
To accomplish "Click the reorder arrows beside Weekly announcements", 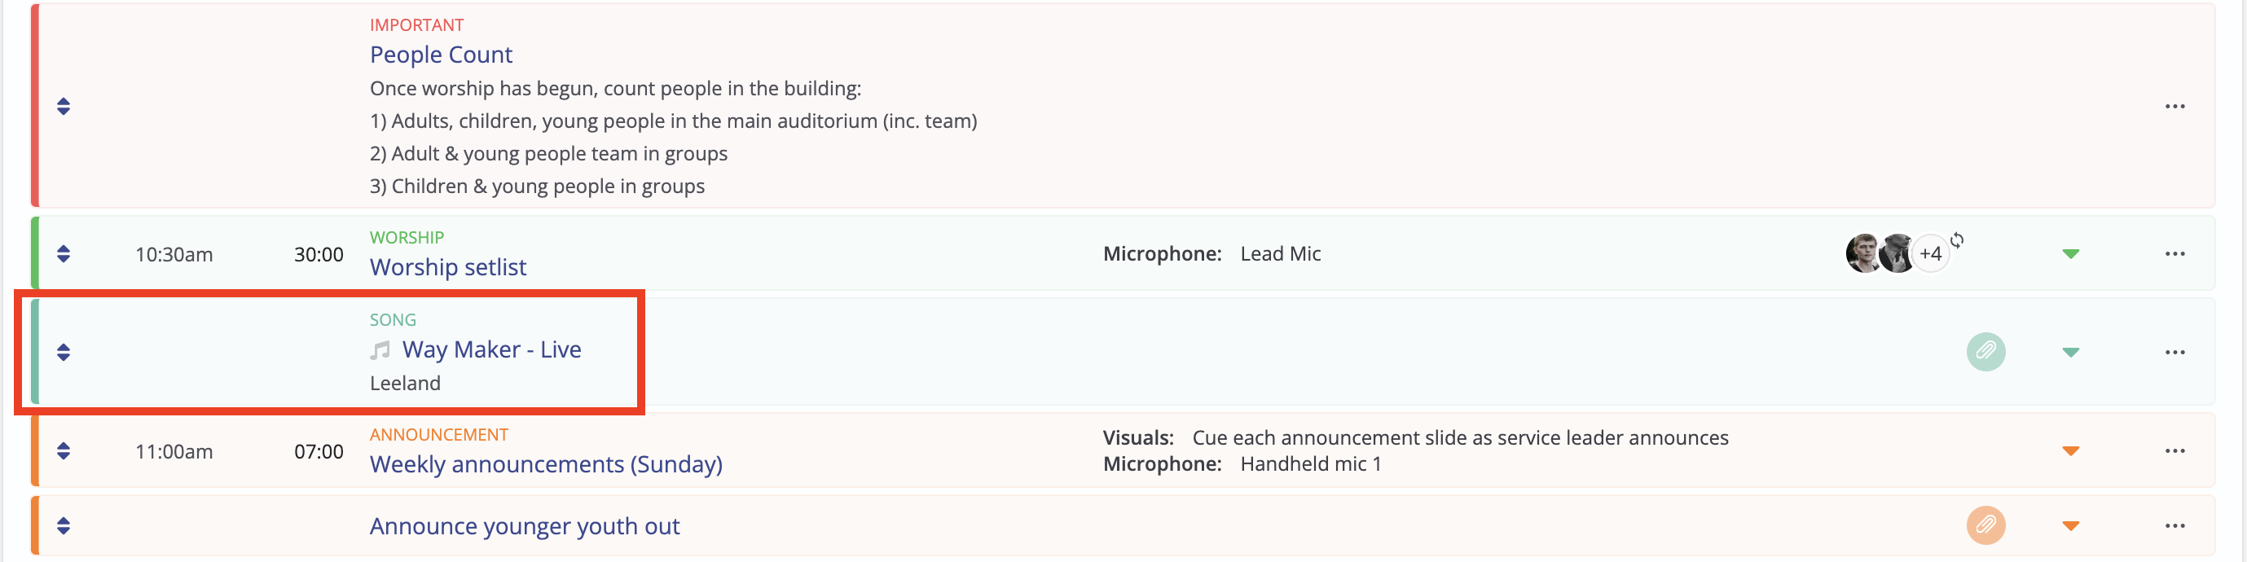I will pyautogui.click(x=63, y=451).
